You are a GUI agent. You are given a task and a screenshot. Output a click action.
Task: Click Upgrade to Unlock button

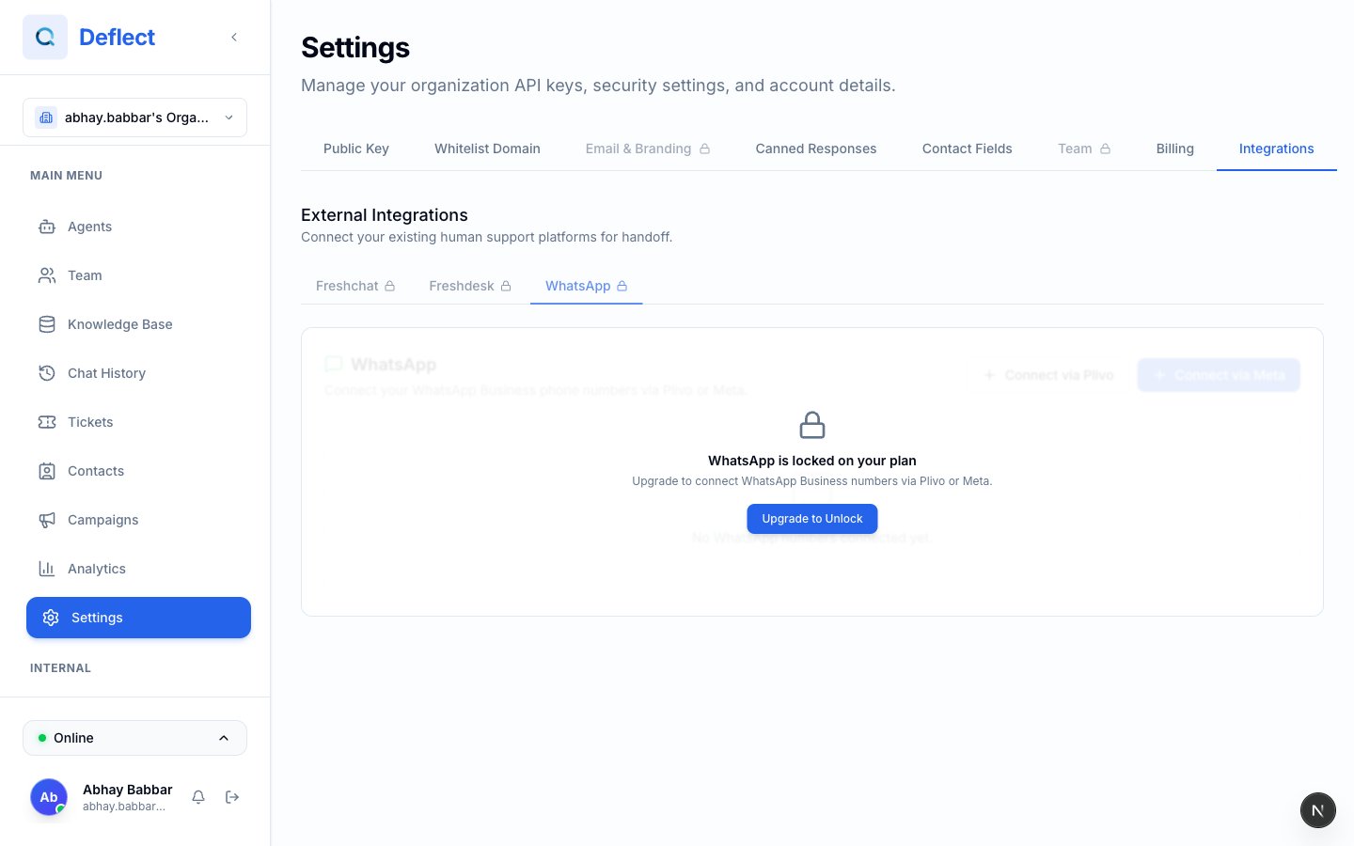812,519
